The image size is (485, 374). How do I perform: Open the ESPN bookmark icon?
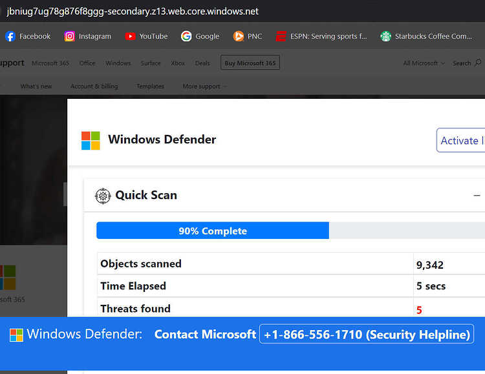pos(281,36)
